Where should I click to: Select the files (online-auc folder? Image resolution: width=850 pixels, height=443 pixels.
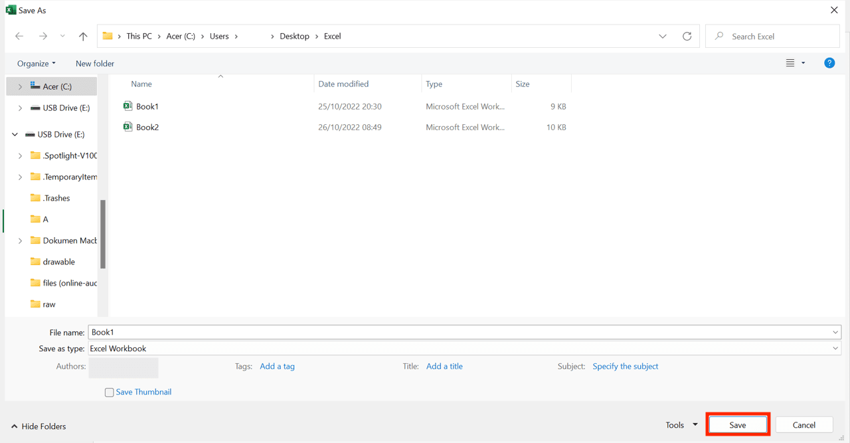tap(70, 283)
